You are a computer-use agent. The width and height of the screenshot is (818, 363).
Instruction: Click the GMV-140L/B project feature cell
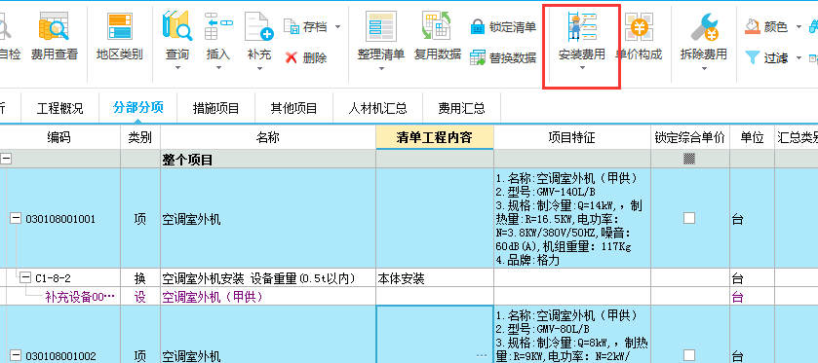(x=571, y=219)
